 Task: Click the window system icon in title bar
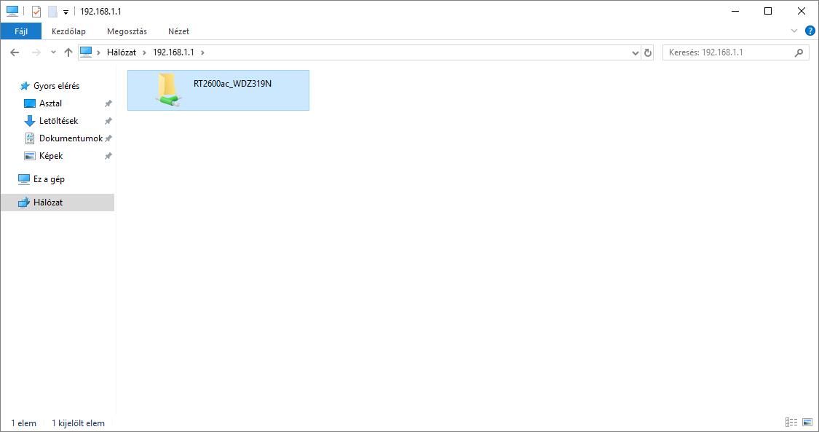pos(12,11)
